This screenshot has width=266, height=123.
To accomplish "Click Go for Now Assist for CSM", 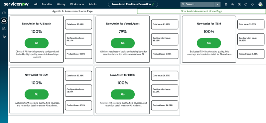I will coord(37,94).
